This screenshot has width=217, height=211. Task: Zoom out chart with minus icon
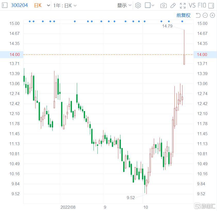point(205,15)
